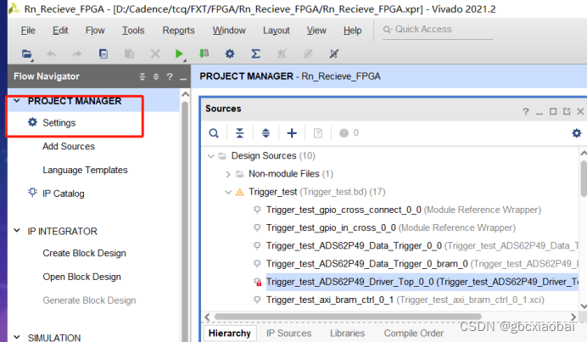Add sources with the plus icon
The image size is (587, 342).
[292, 133]
